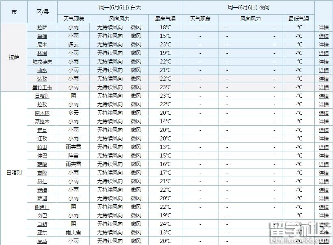View 详情 for the 帕里 row
The width and height of the screenshot is (333, 245).
[324, 147]
